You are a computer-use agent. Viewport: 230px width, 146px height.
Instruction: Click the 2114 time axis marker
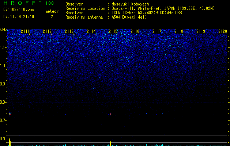(91, 31)
